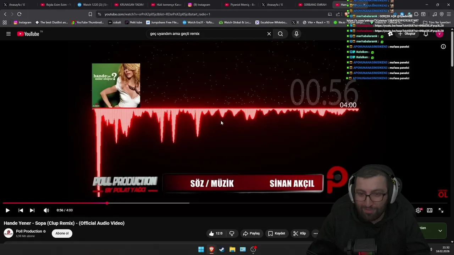Create a clip with Klip
The height and width of the screenshot is (255, 454).
coord(299,233)
